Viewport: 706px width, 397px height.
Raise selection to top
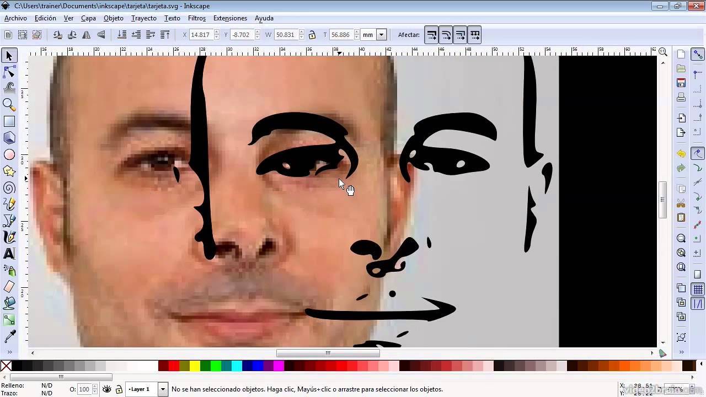point(164,35)
